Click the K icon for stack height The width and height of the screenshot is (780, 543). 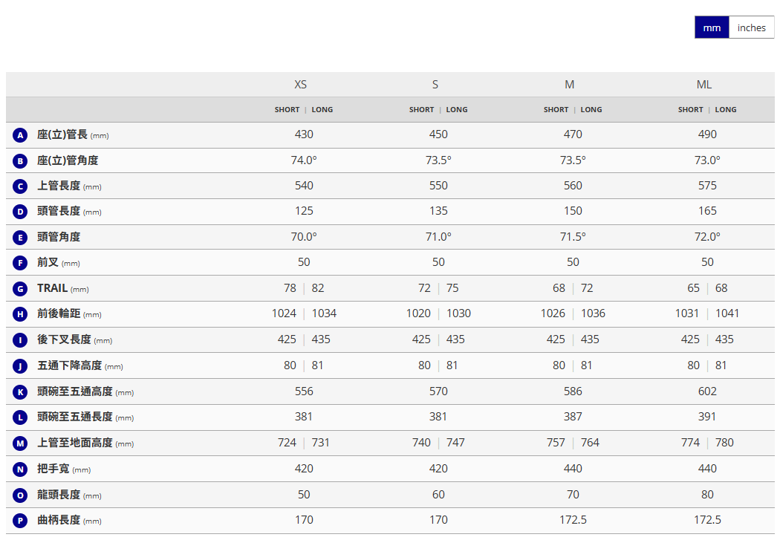coord(20,392)
